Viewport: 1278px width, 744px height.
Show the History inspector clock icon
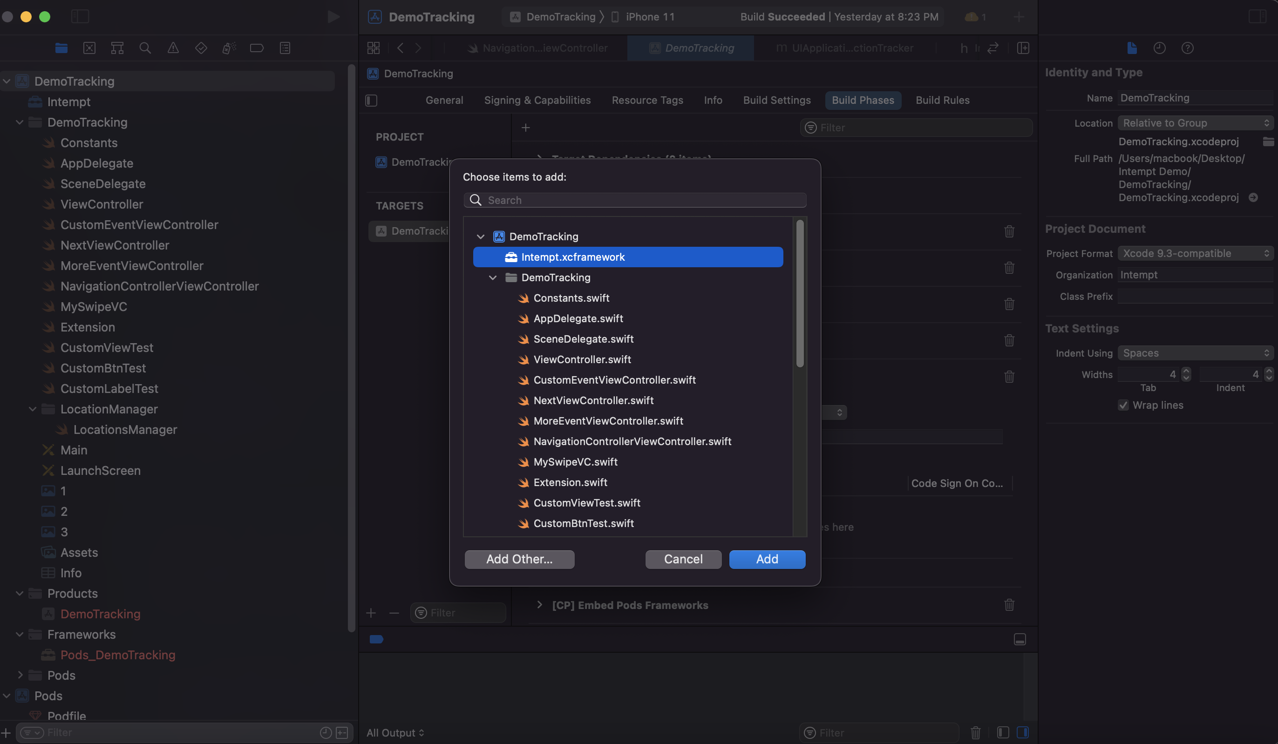point(1159,48)
